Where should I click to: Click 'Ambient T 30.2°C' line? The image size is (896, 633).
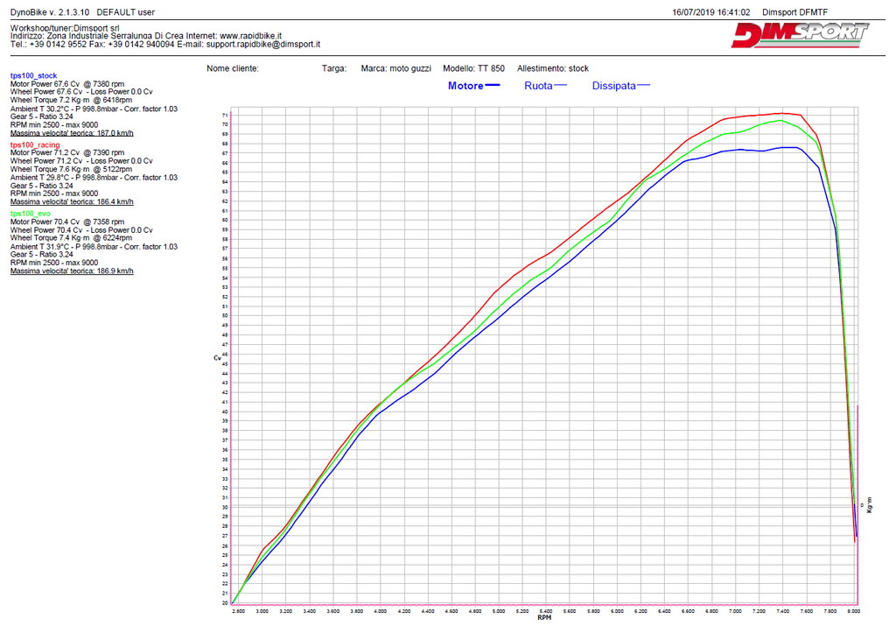(x=94, y=109)
